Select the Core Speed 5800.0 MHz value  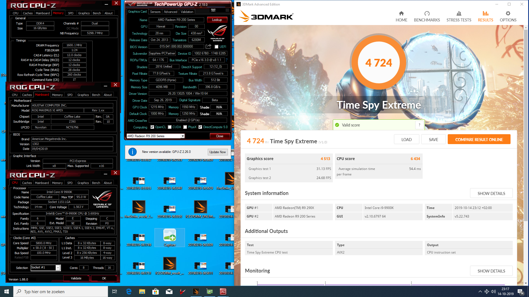tap(44, 243)
